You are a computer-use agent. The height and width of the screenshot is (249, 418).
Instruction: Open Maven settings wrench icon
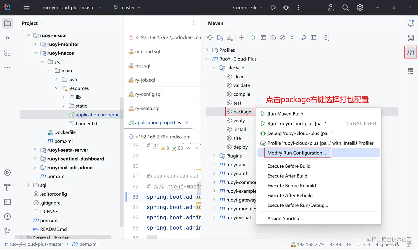click(x=326, y=38)
